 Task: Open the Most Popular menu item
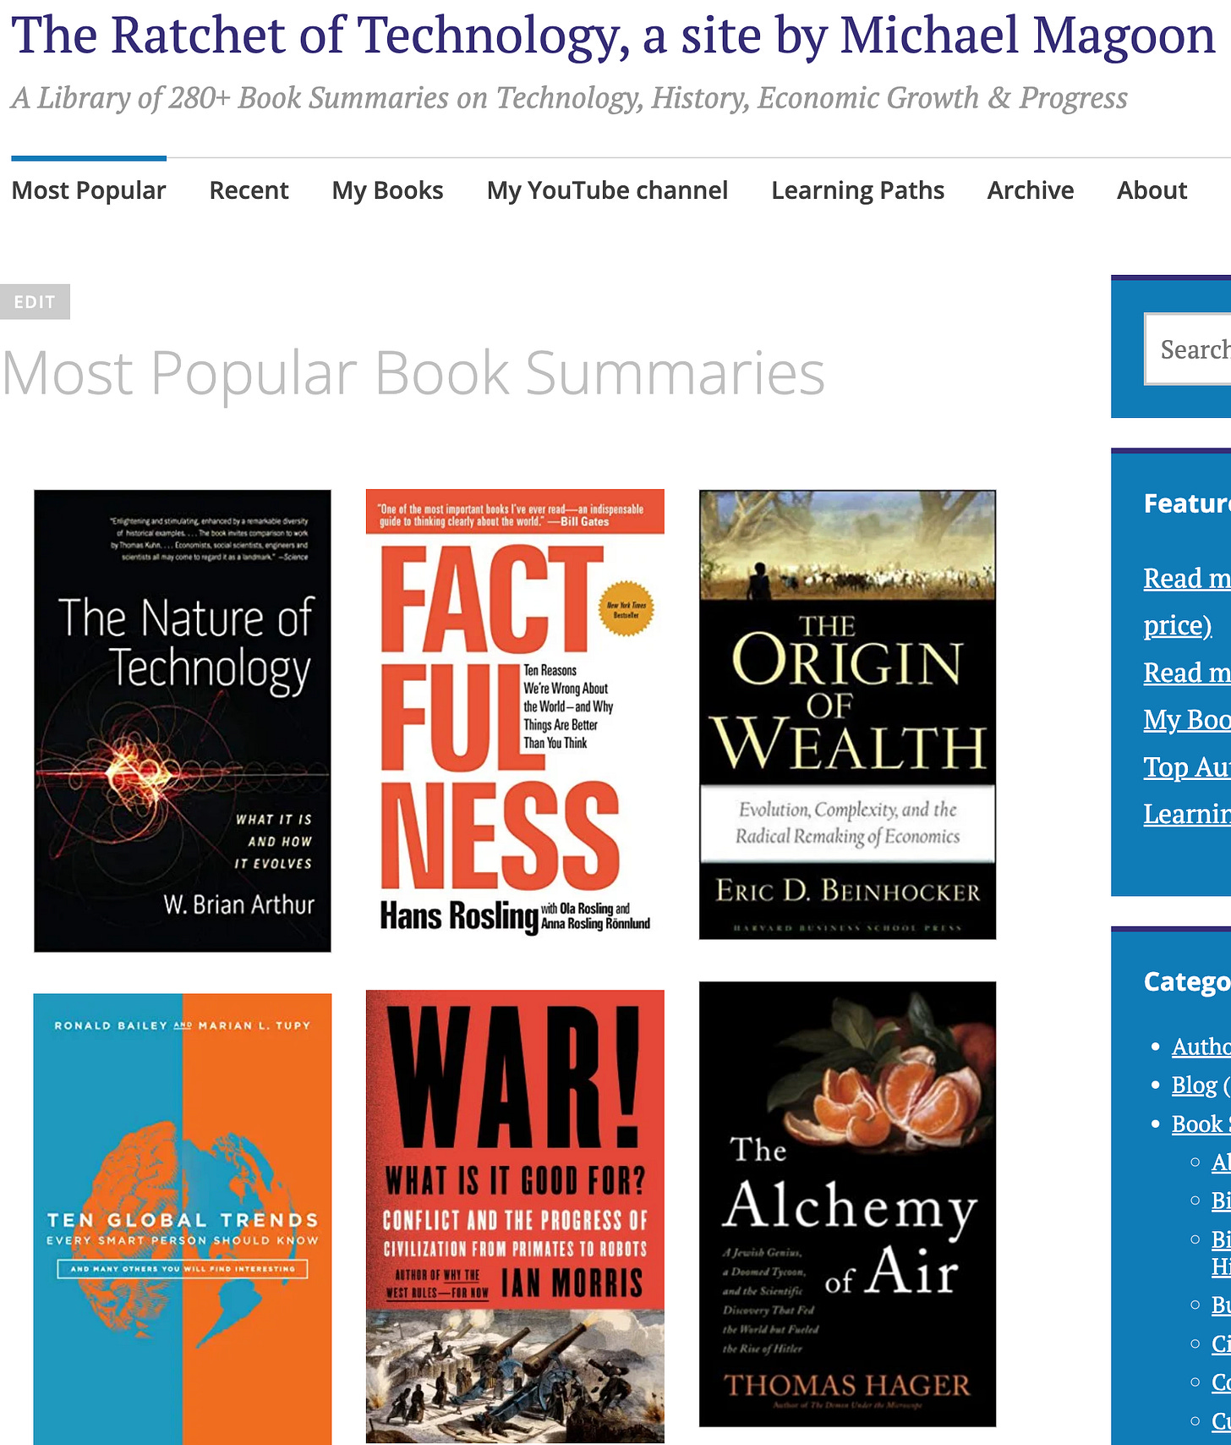tap(89, 190)
